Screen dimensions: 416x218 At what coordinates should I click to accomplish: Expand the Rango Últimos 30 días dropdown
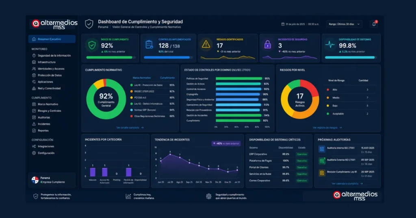pyautogui.click(x=344, y=24)
